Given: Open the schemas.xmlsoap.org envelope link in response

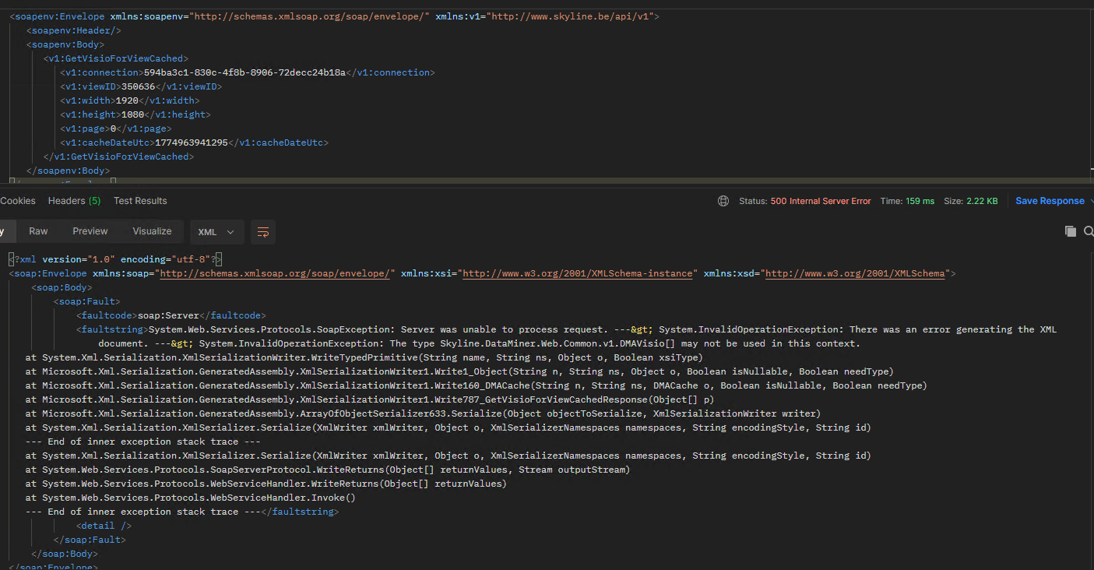Looking at the screenshot, I should 275,273.
